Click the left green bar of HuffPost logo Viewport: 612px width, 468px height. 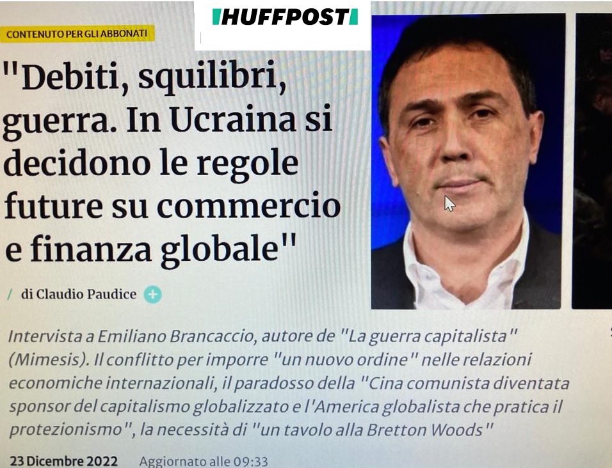point(216,17)
